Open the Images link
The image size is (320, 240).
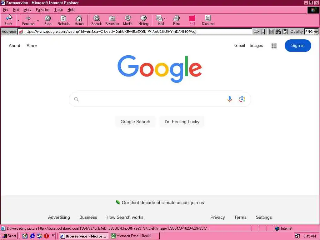click(x=256, y=46)
